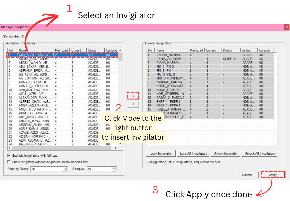
Task: Click the Available list horizontal scroll-left arrow
Action: click(10, 148)
